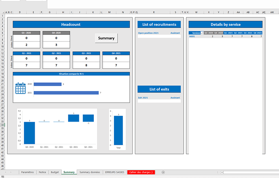Click the Assistant label beside Open position 2021
The width and height of the screenshot is (279, 178).
point(175,33)
